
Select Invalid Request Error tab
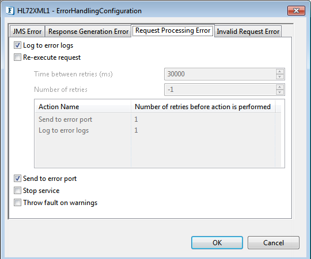248,32
